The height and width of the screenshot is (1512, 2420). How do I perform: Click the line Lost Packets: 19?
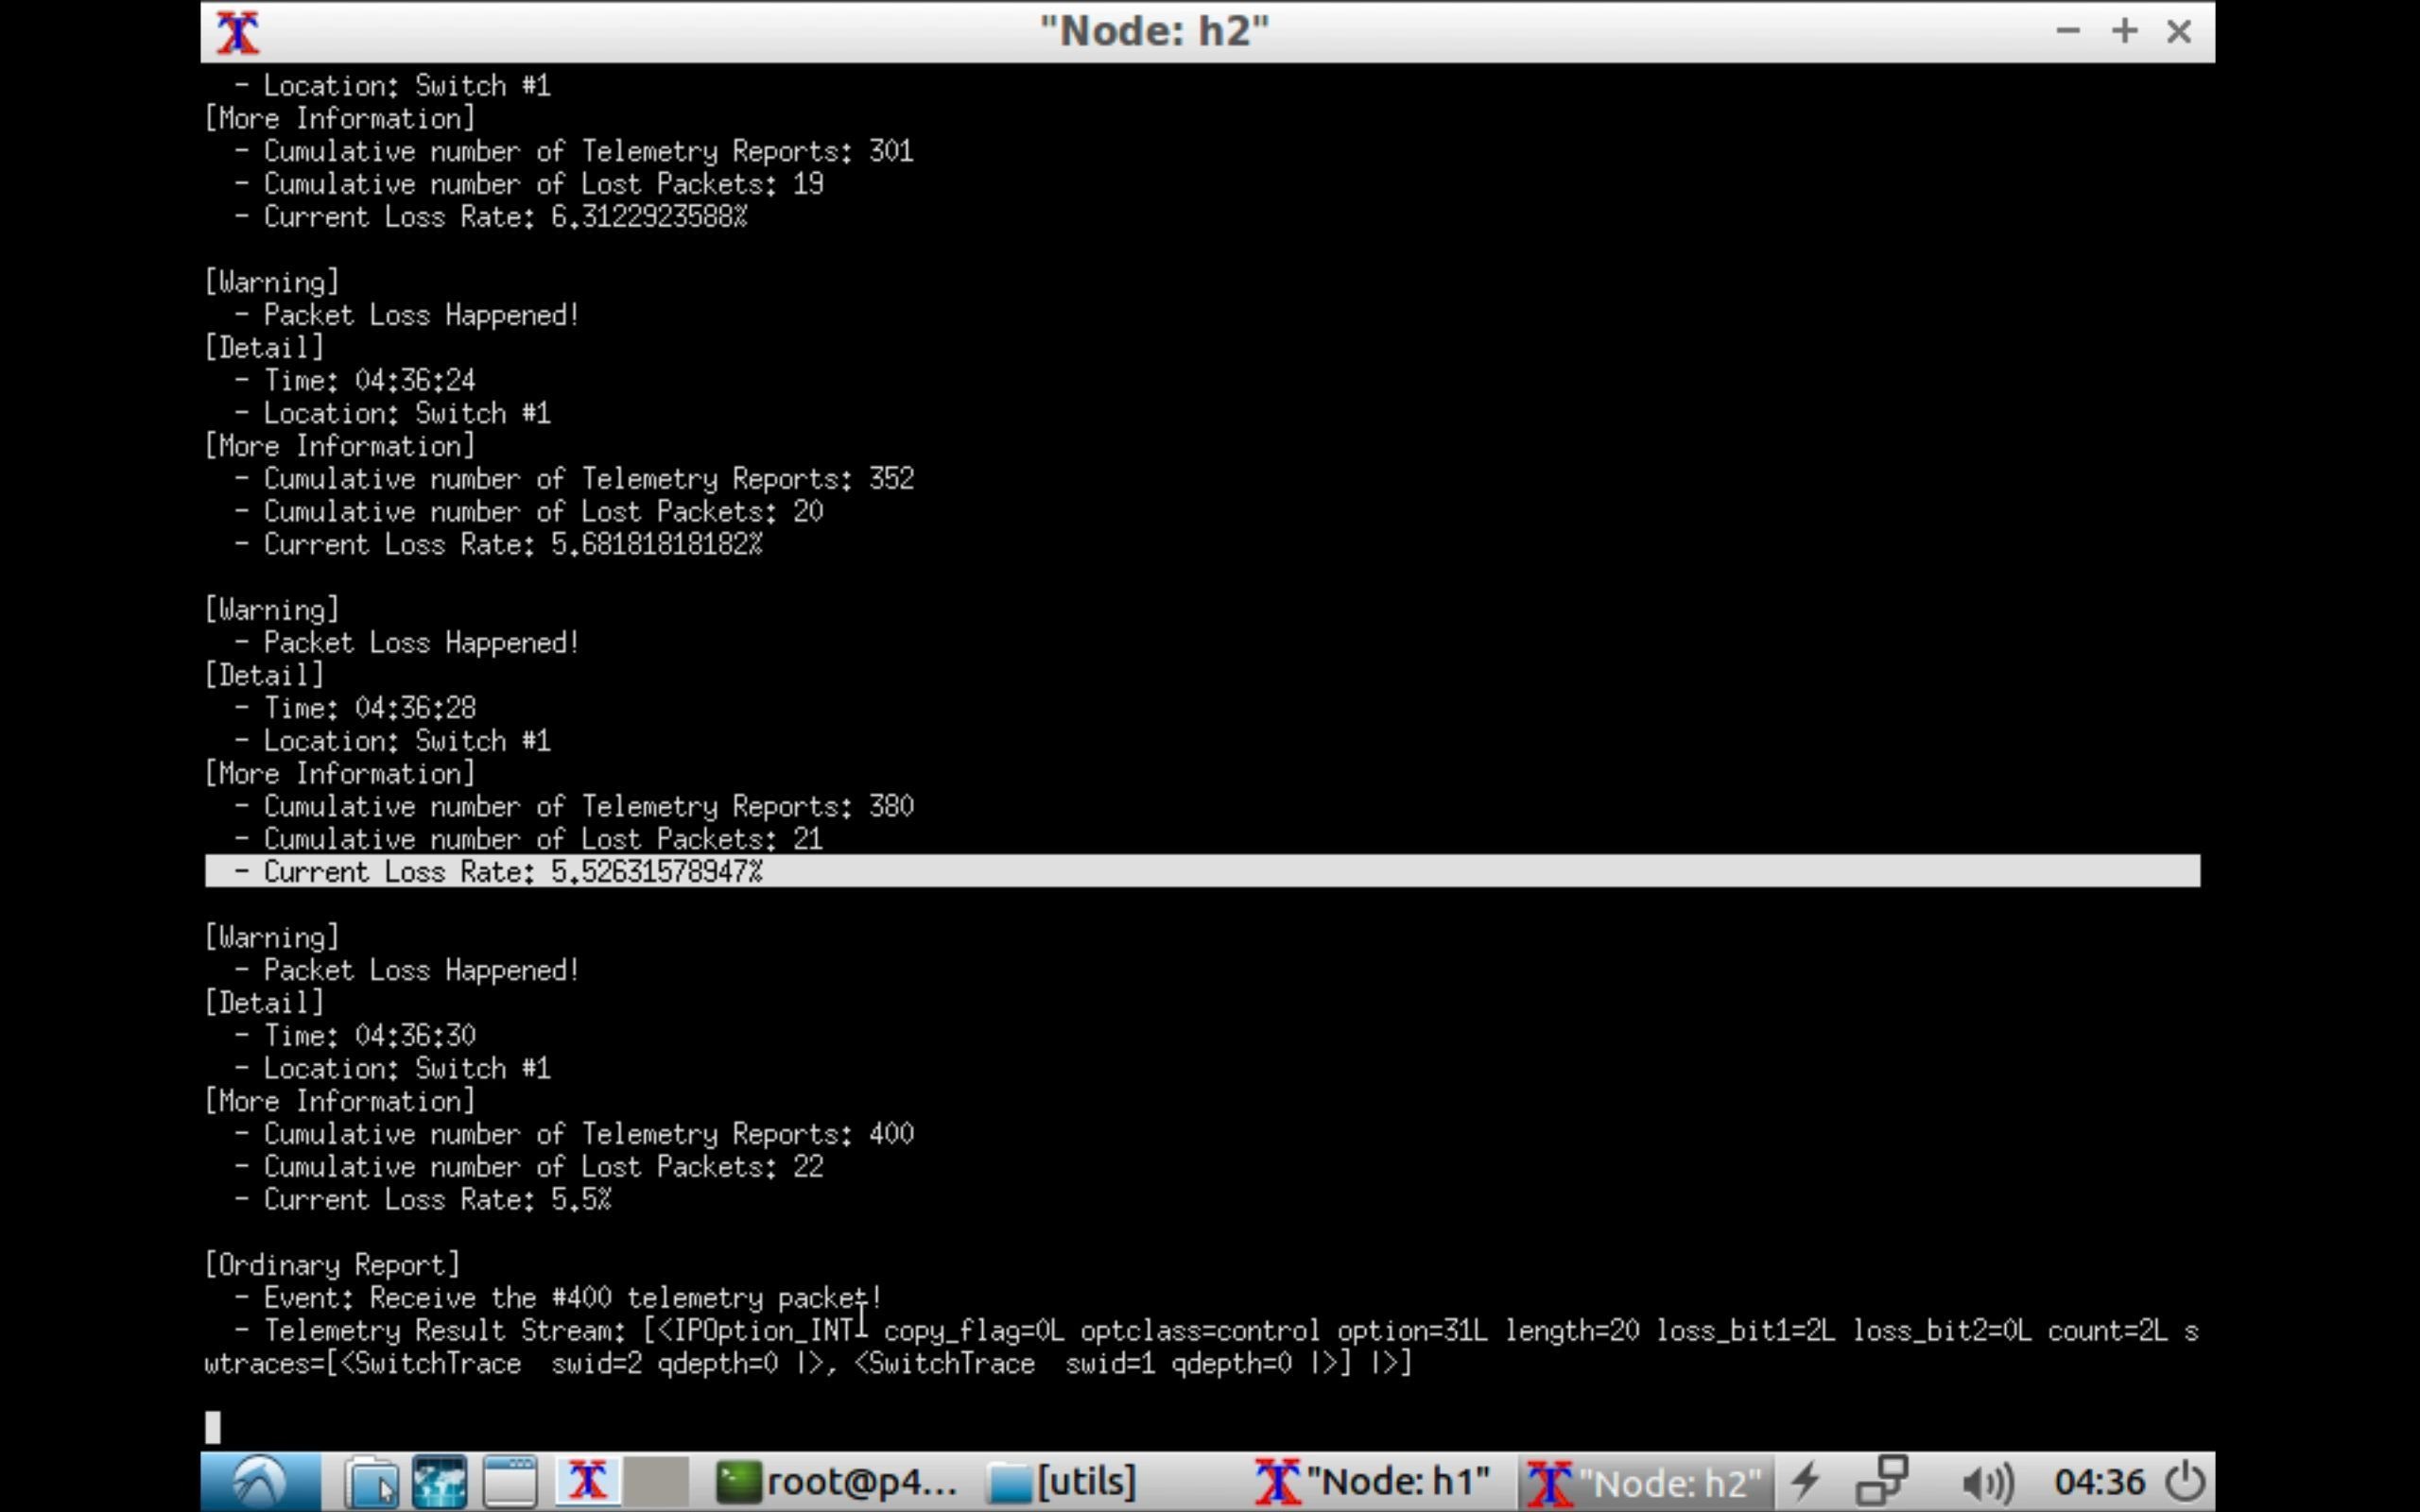click(x=529, y=184)
